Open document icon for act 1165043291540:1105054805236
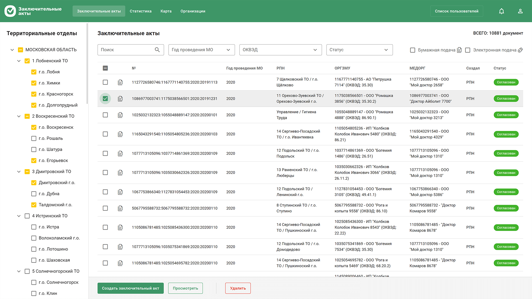Image resolution: width=532 pixels, height=299 pixels. [x=120, y=134]
